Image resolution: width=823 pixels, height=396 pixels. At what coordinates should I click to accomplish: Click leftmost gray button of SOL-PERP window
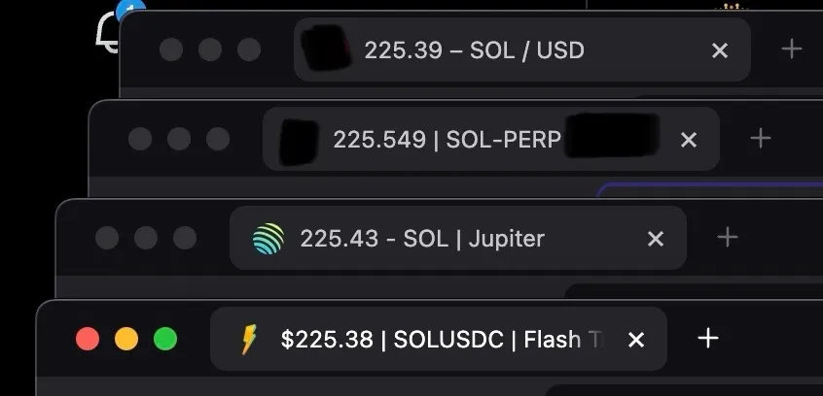pyautogui.click(x=140, y=139)
